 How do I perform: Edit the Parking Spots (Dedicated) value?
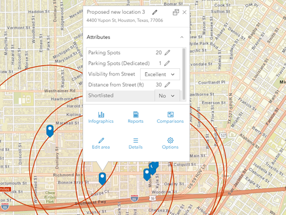tap(167, 63)
